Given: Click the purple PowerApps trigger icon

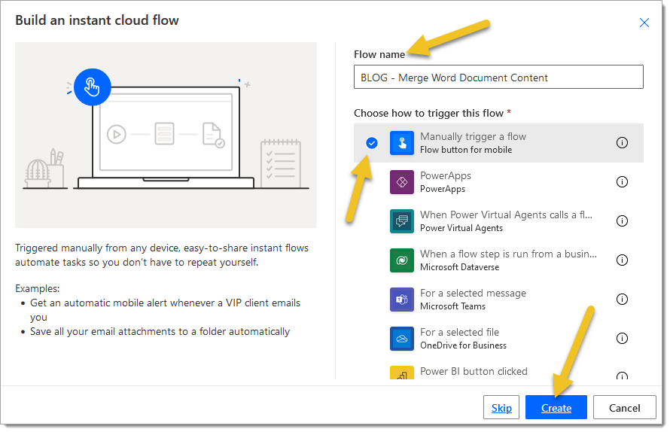Looking at the screenshot, I should click(x=402, y=182).
